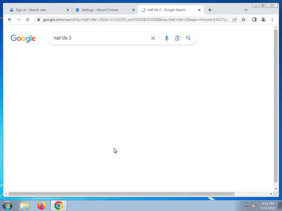Open the clock showing 9:23 PM

click(x=268, y=206)
